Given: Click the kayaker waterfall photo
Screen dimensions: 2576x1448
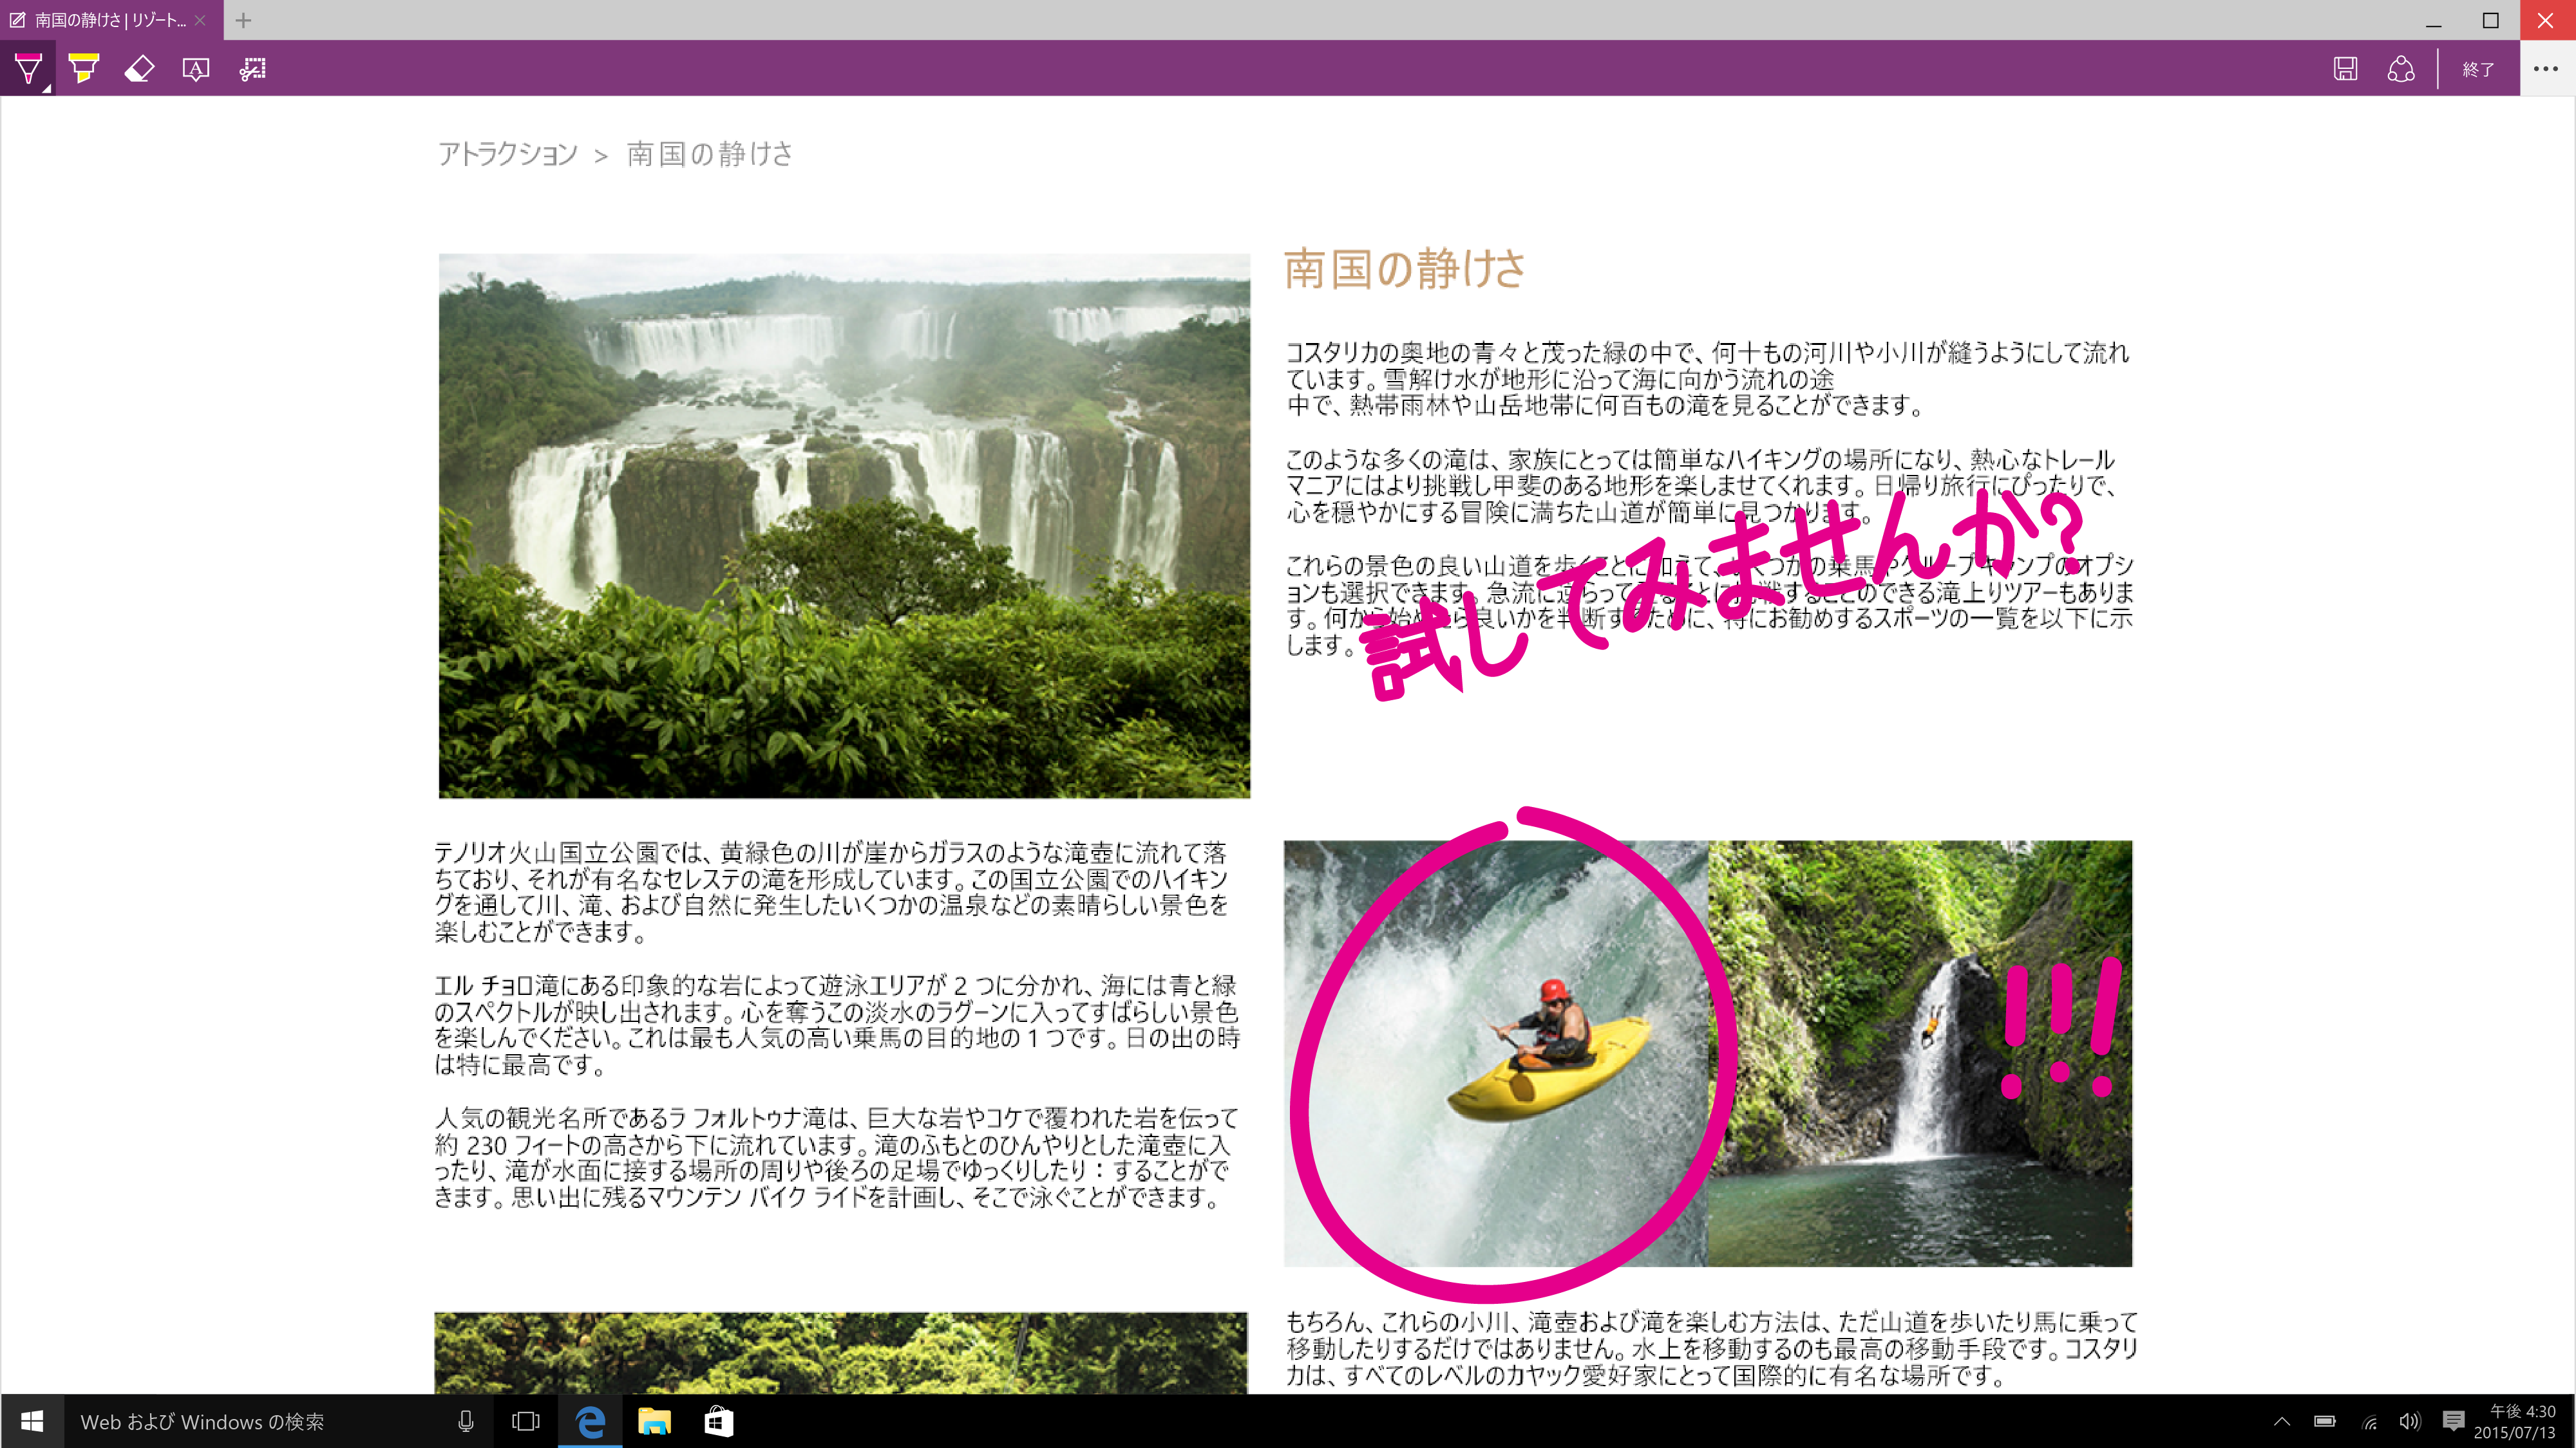Looking at the screenshot, I should pyautogui.click(x=1495, y=1054).
